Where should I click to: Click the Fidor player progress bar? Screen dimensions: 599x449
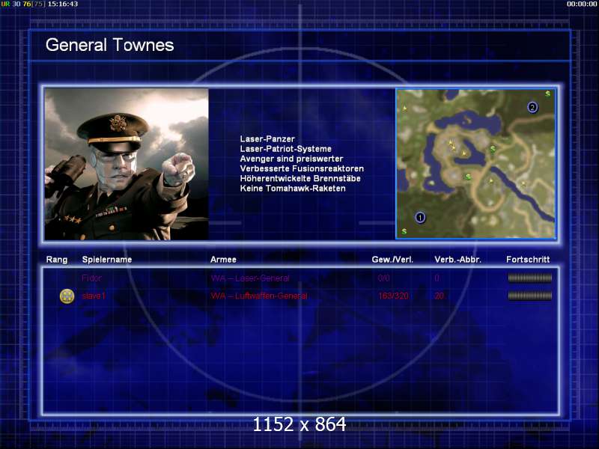530,278
